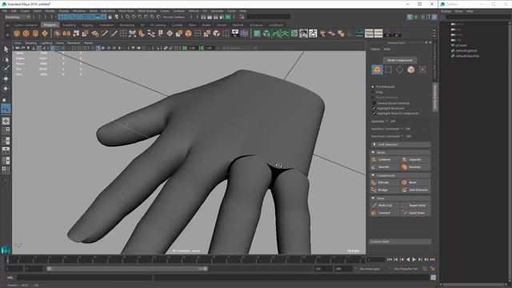Toggle Camera Based Selection checkbox
The image size is (512, 288).
pos(374,103)
